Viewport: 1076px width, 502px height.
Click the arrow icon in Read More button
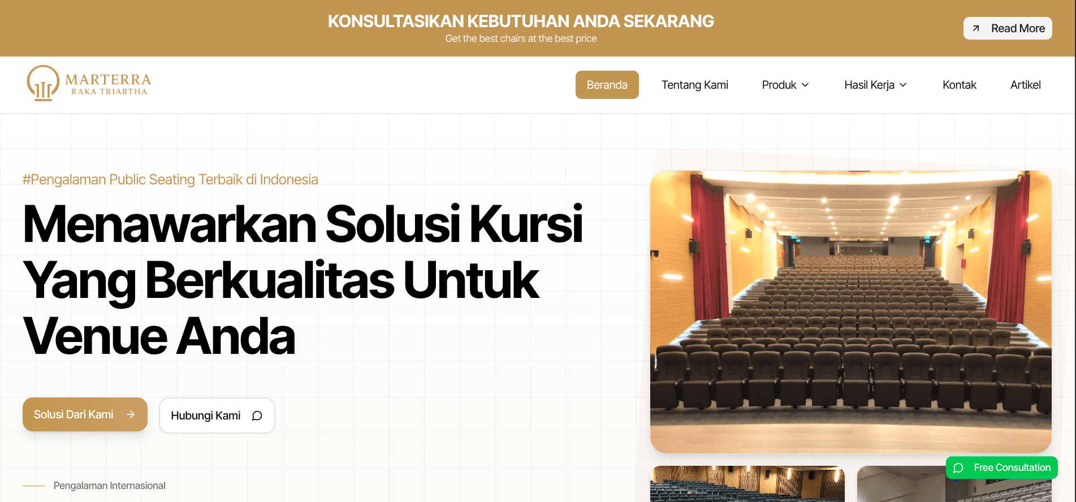click(x=976, y=28)
